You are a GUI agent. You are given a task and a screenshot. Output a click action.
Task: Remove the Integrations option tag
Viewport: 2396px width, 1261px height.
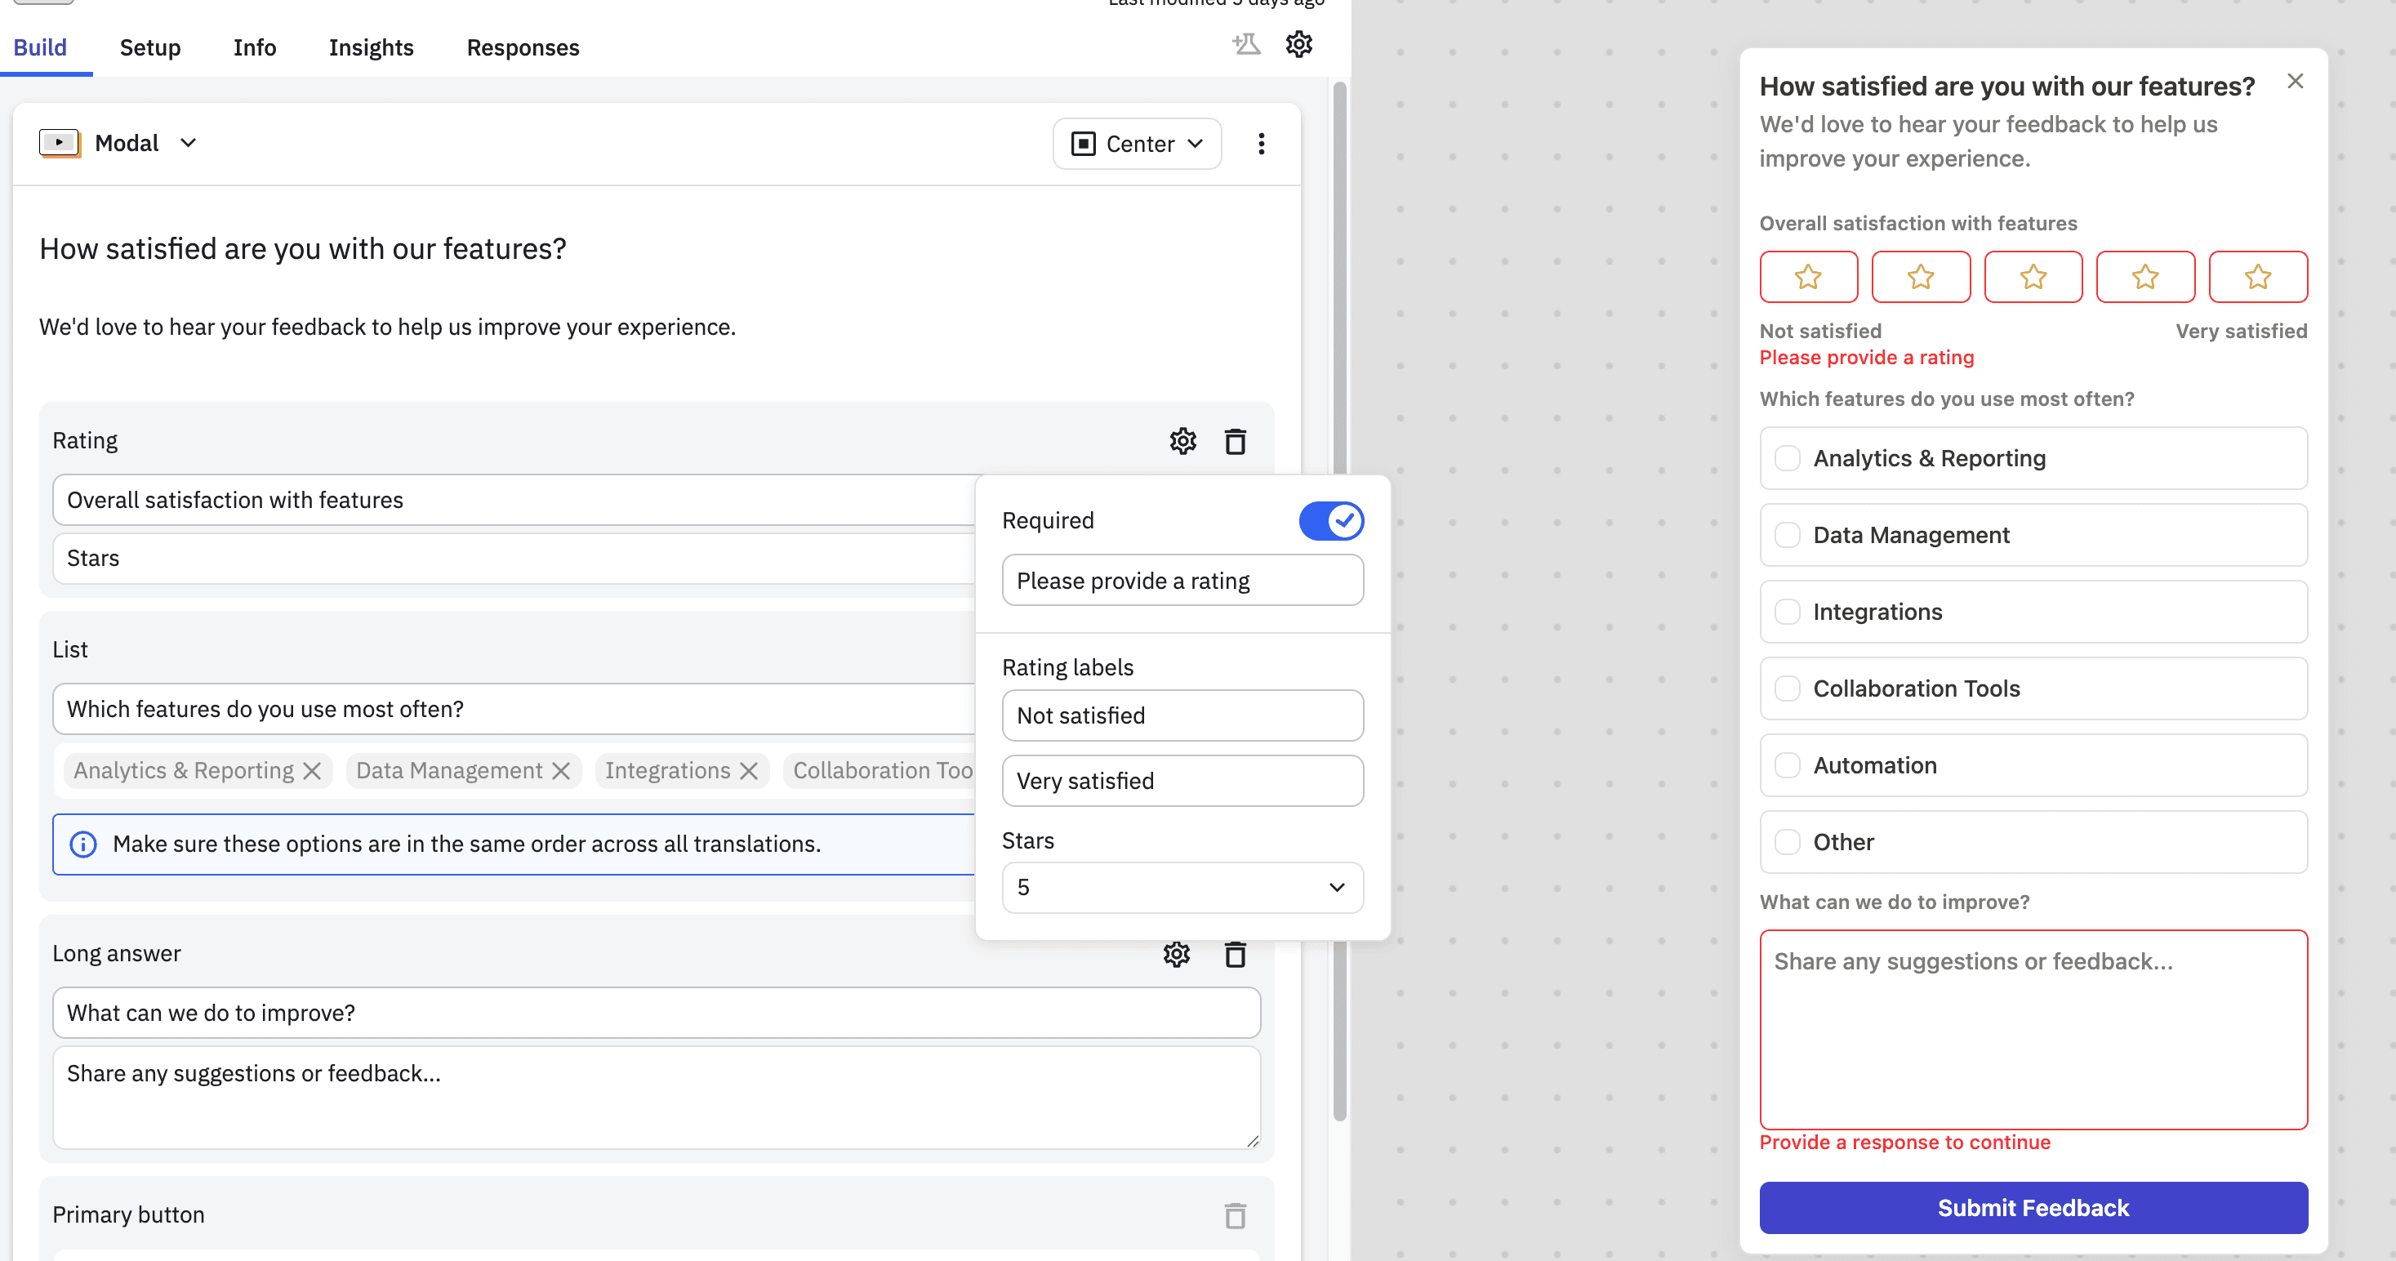749,771
